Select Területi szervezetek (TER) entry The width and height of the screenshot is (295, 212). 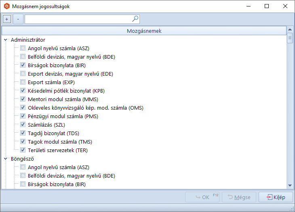click(57, 150)
